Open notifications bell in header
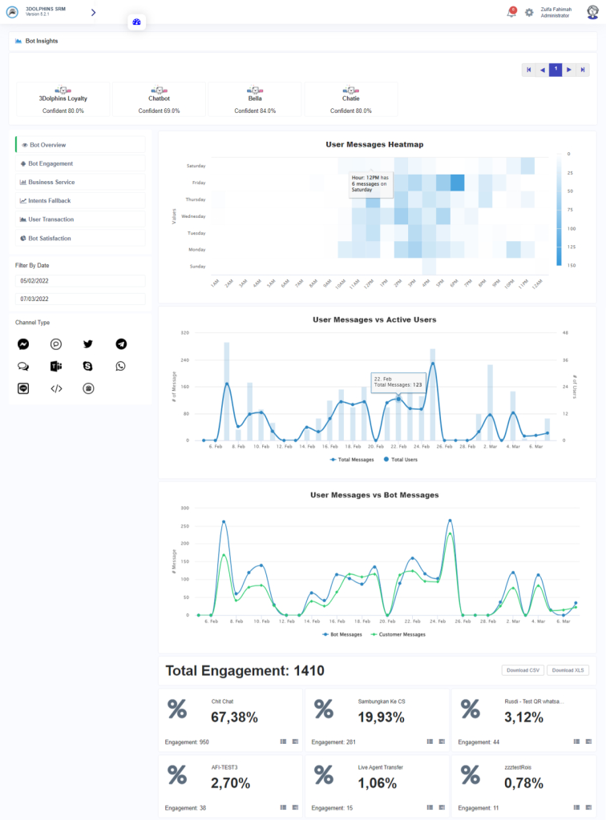The image size is (606, 820). (511, 13)
